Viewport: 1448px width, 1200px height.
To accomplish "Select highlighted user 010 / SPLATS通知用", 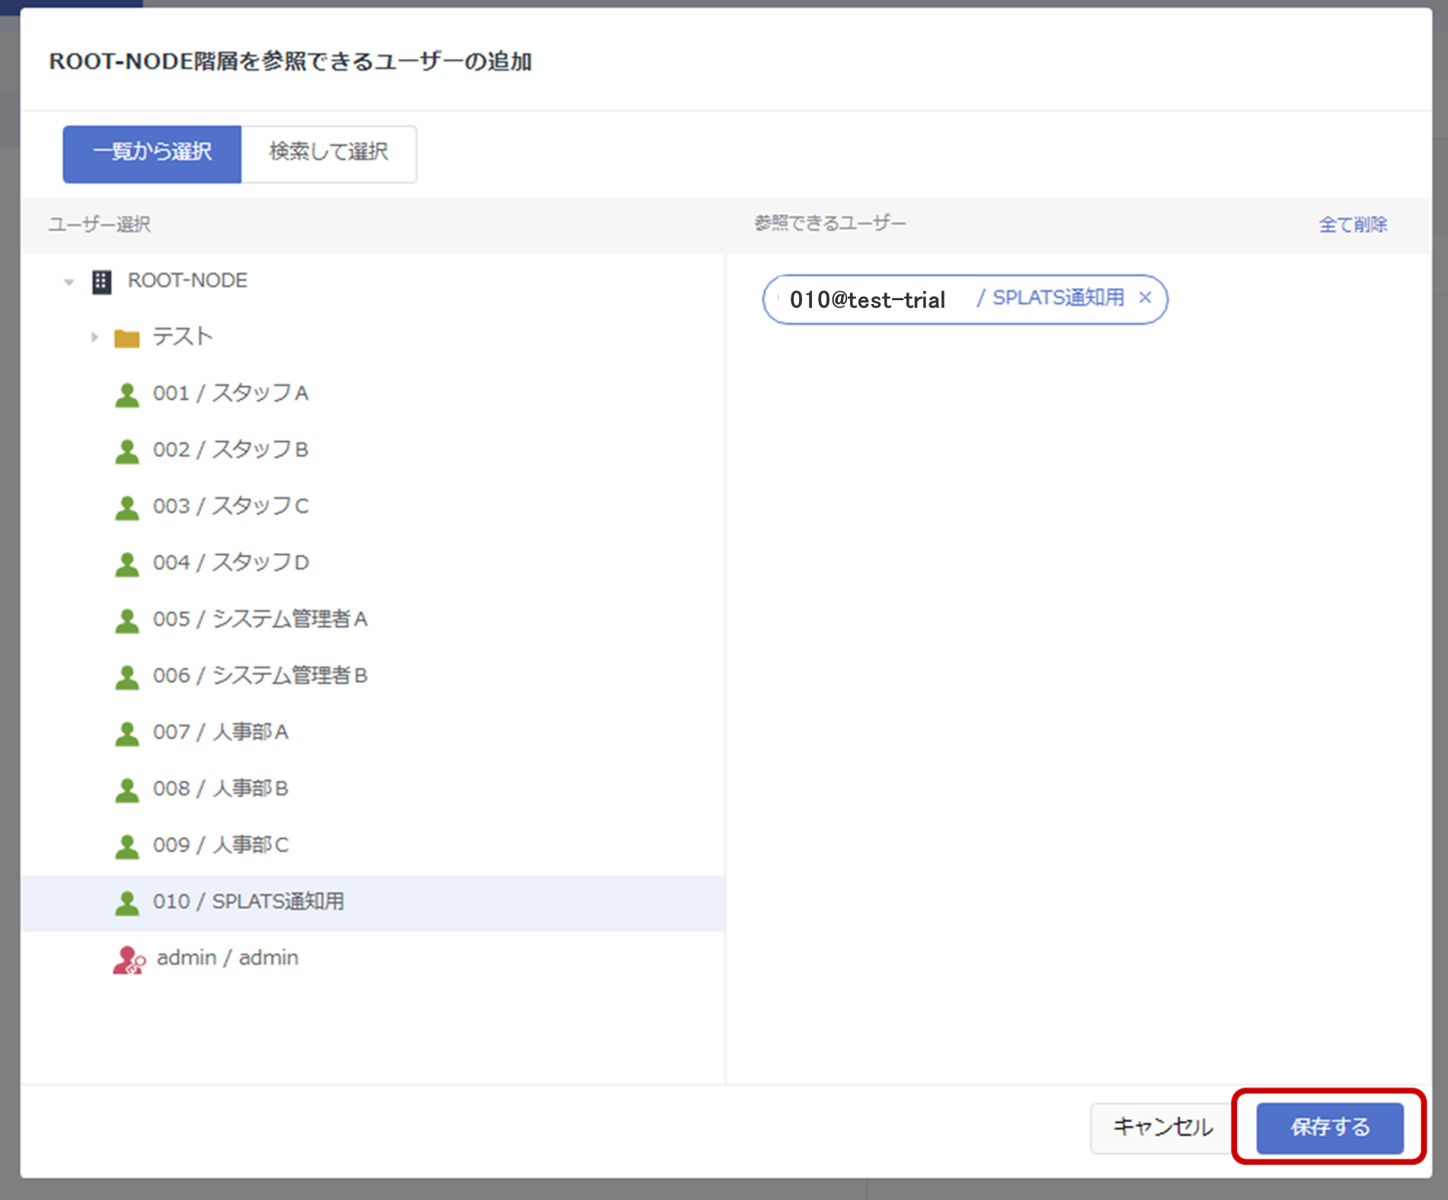I will (248, 902).
